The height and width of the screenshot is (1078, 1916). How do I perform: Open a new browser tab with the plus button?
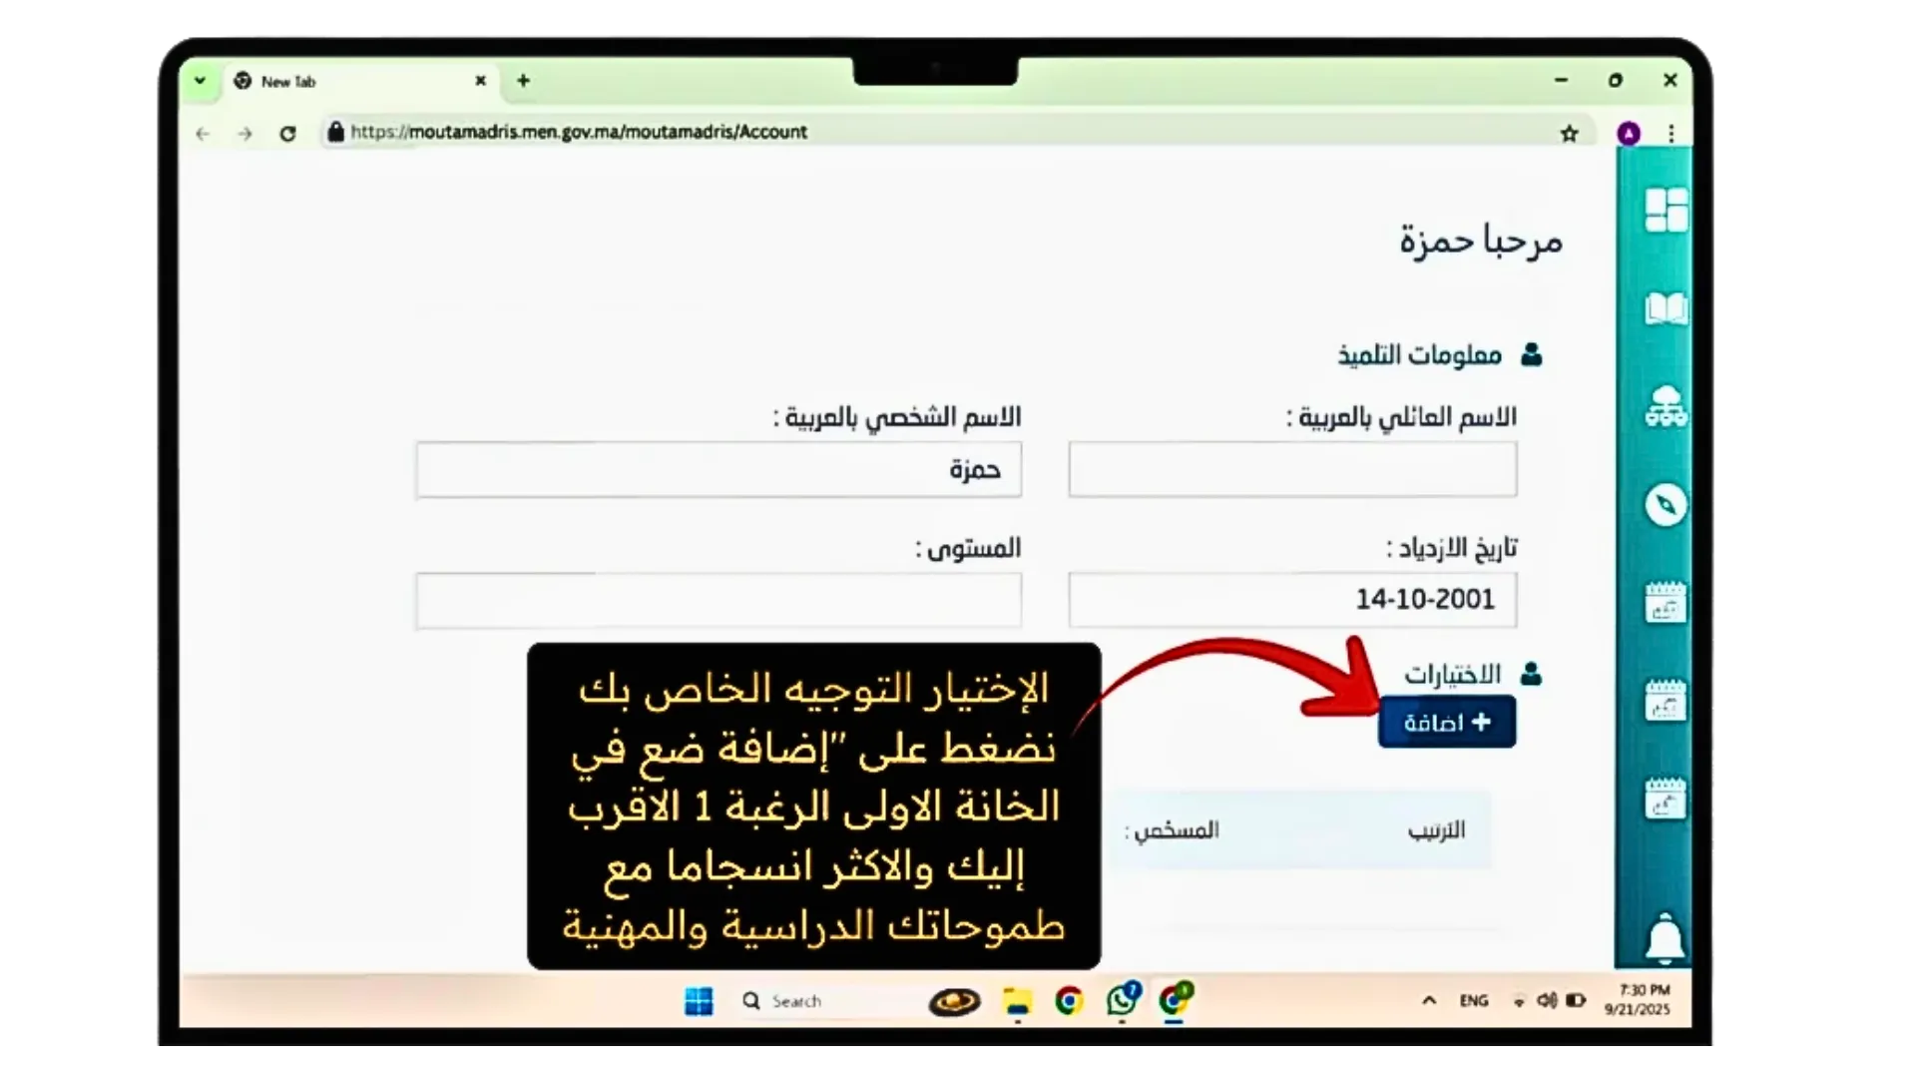[523, 81]
